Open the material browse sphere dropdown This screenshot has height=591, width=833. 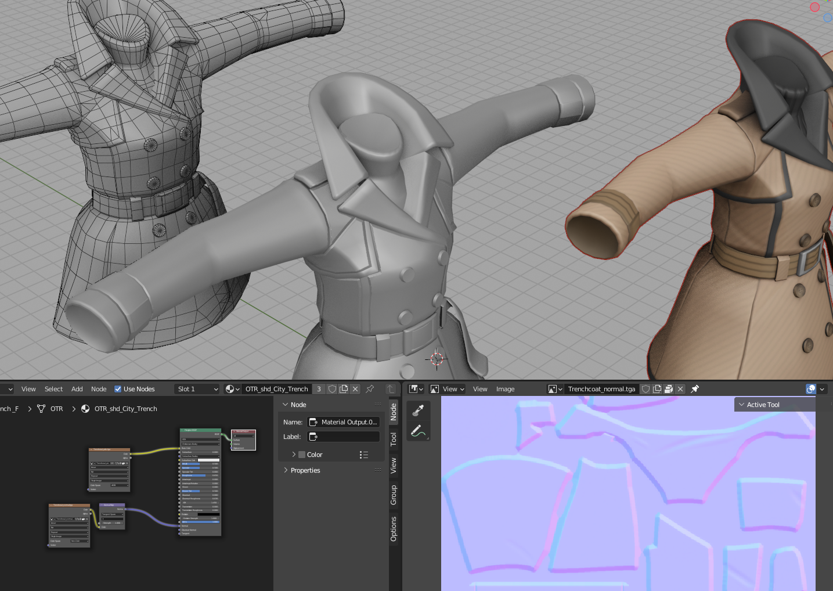point(232,389)
